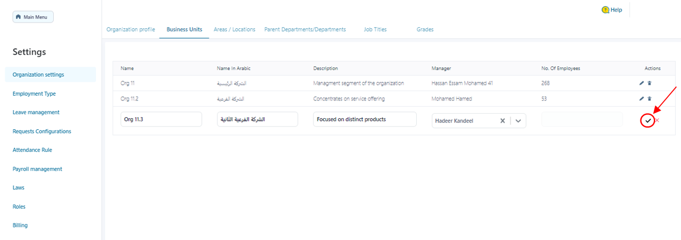Viewport: 681px width, 240px height.
Task: Clear the Hadeer Kandeel manager selection
Action: 502,121
